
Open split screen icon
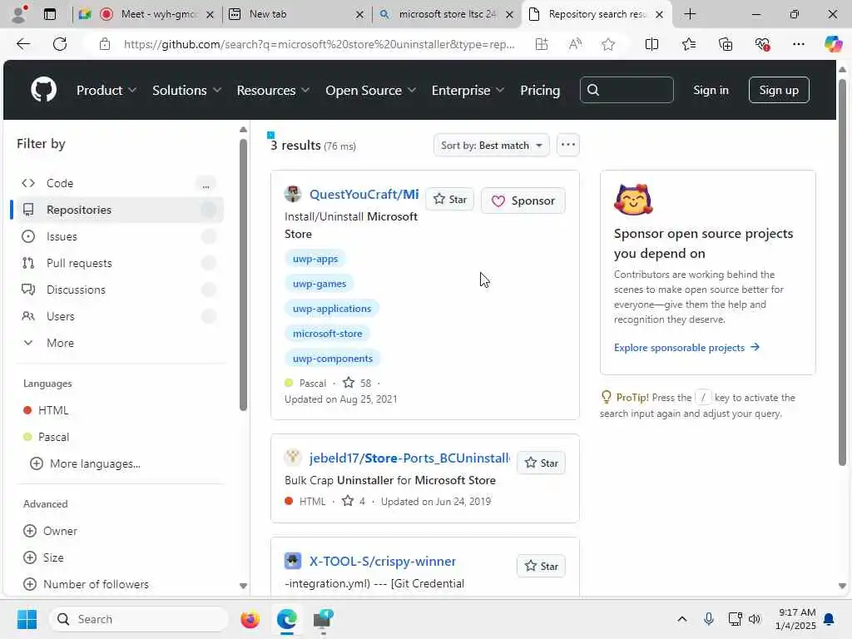pyautogui.click(x=651, y=44)
